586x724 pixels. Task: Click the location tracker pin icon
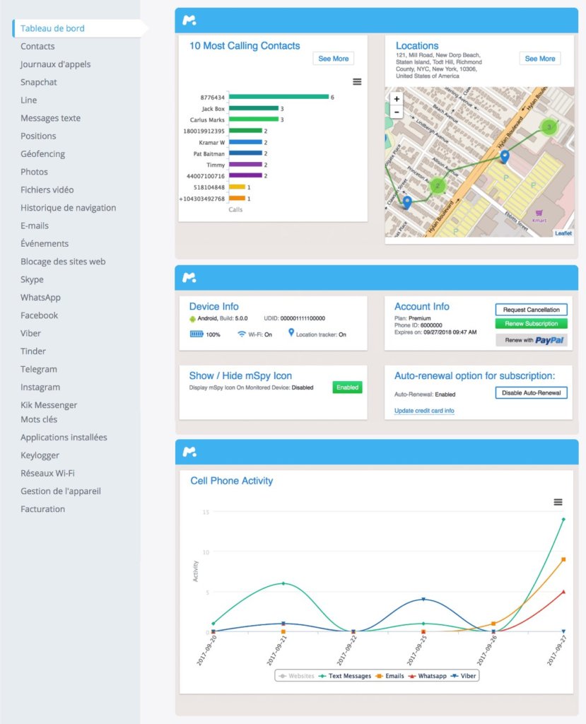(x=291, y=332)
